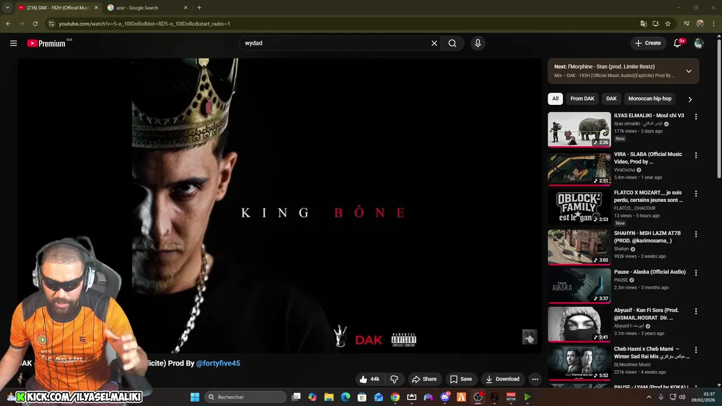This screenshot has width=722, height=406.
Task: Open options for Abyusif video
Action: 695,311
